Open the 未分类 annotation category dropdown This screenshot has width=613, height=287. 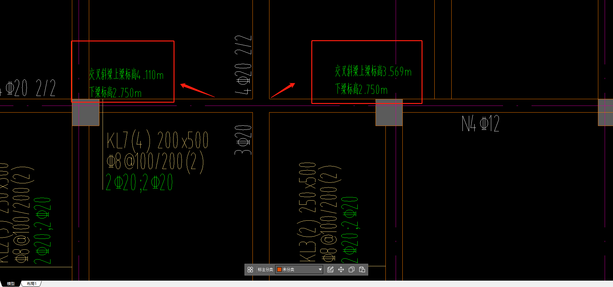(299, 269)
